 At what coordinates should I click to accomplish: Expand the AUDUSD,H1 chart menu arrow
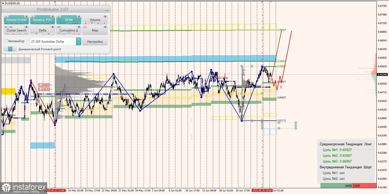[3, 3]
